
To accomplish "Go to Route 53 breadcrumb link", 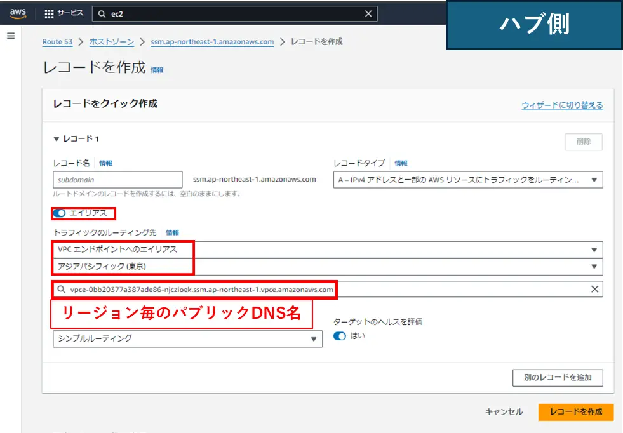I will tap(58, 42).
